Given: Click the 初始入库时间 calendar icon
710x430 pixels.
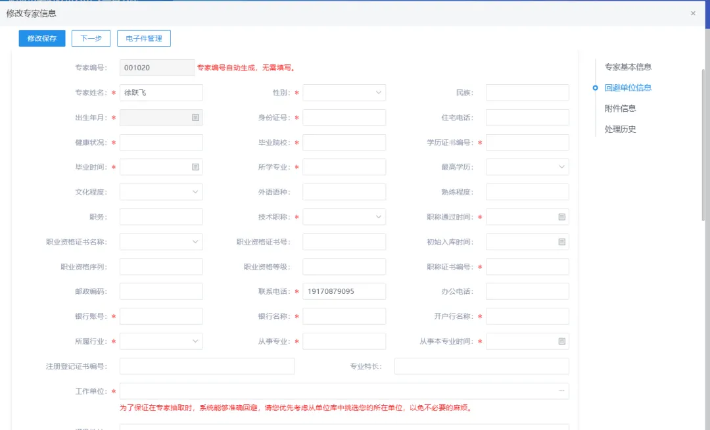Looking at the screenshot, I should click(x=561, y=242).
